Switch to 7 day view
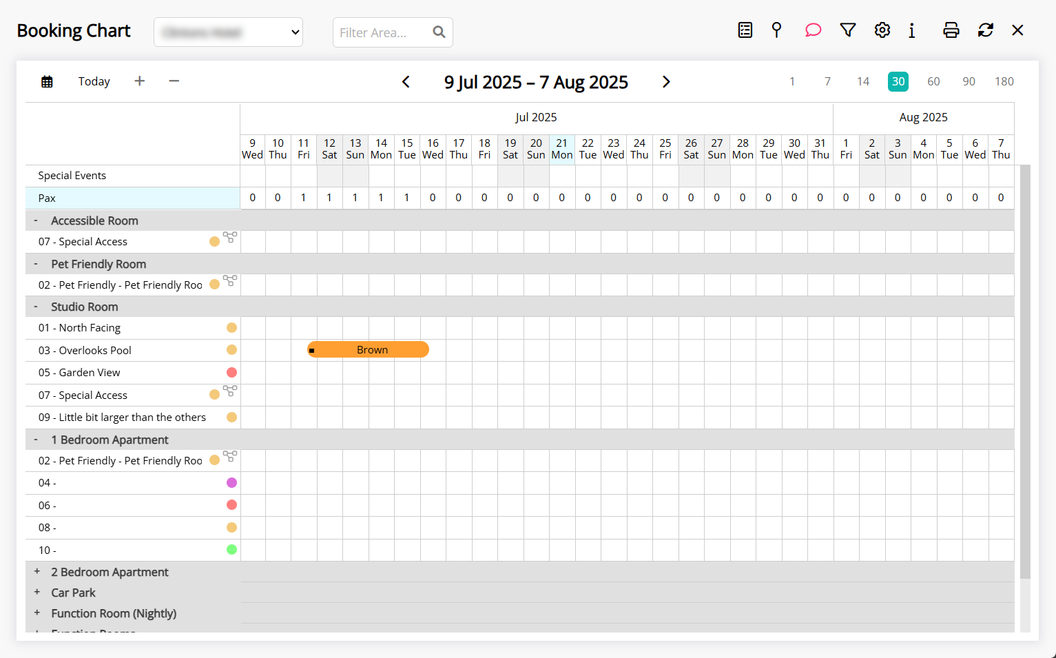 [827, 81]
